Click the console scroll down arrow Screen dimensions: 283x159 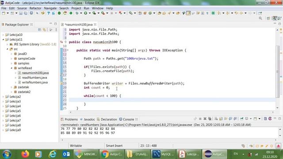pyautogui.click(x=280, y=136)
